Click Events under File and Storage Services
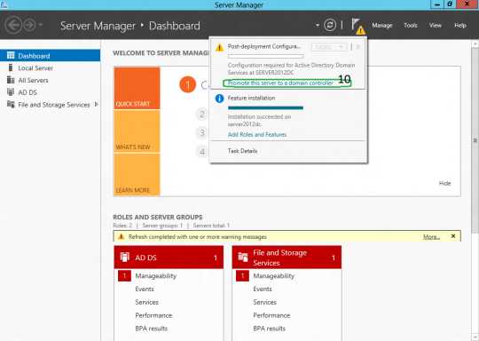 point(263,289)
